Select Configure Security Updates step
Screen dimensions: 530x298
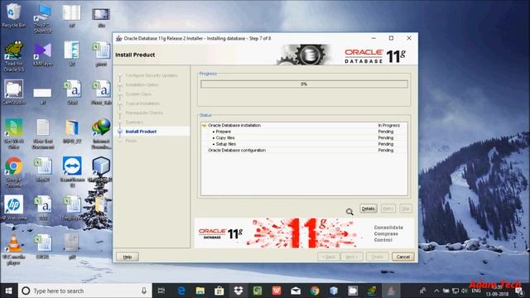point(152,75)
